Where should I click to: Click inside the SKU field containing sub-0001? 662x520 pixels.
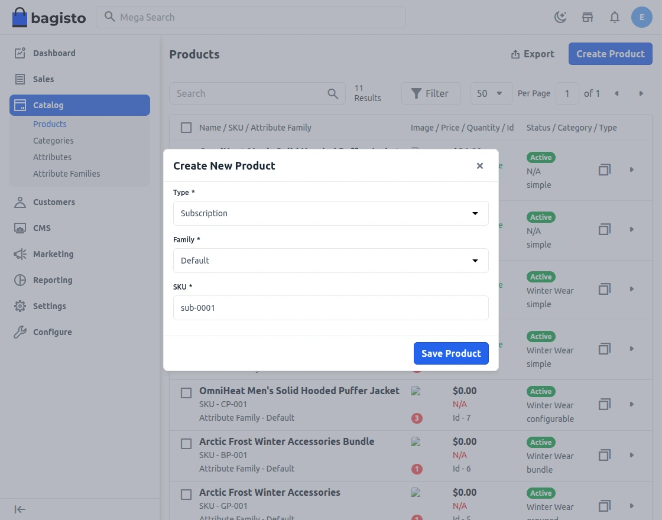pyautogui.click(x=331, y=308)
